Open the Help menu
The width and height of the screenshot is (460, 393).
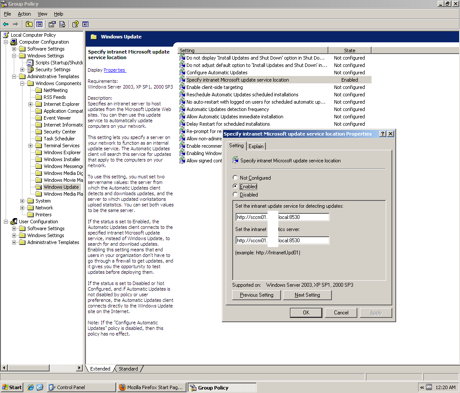point(58,14)
